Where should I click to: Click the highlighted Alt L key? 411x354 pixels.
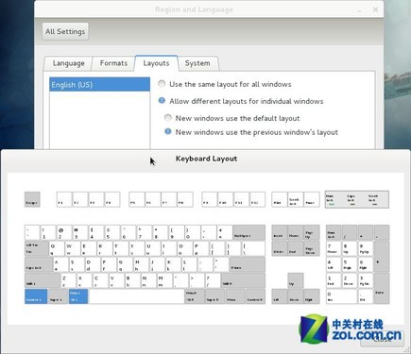pyautogui.click(x=78, y=296)
